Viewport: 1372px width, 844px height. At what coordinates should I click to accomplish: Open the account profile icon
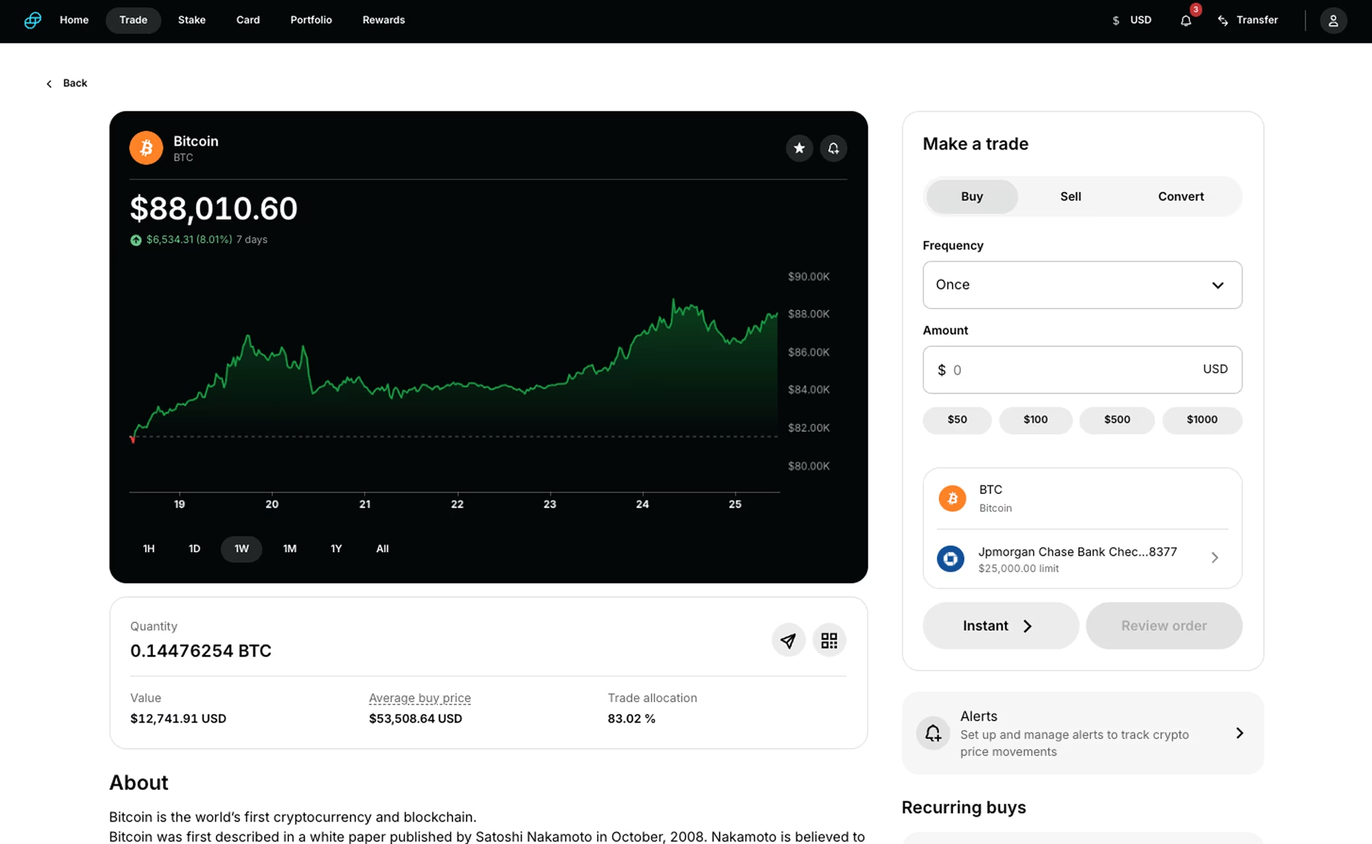(1334, 20)
